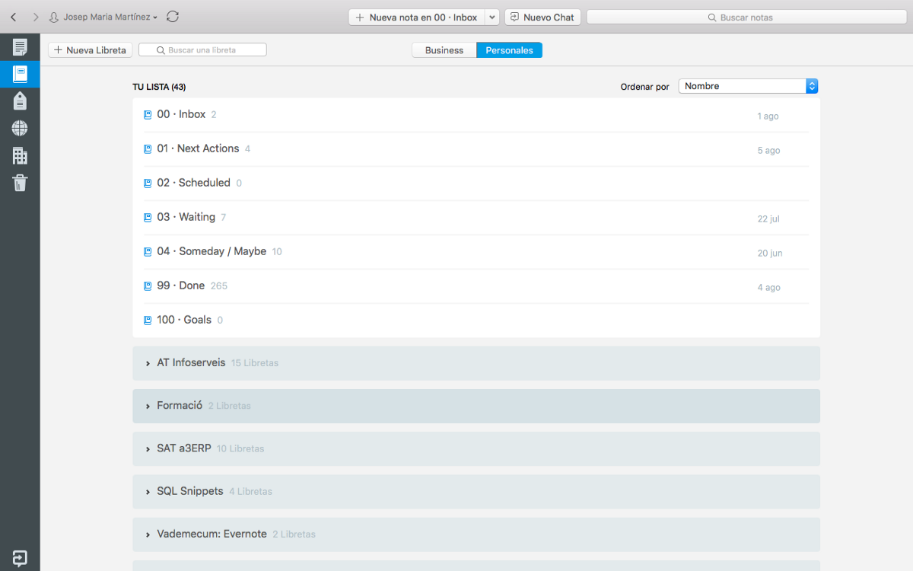
Task: Open the Nueva nota dropdown arrow
Action: point(491,17)
